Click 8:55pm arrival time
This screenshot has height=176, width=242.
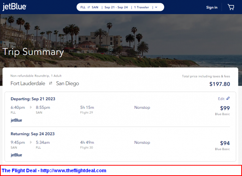coord(43,107)
